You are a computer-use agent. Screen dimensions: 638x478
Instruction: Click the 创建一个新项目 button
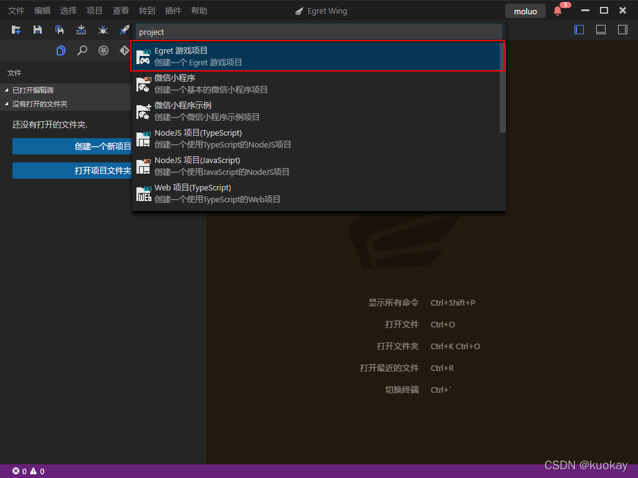[x=72, y=146]
